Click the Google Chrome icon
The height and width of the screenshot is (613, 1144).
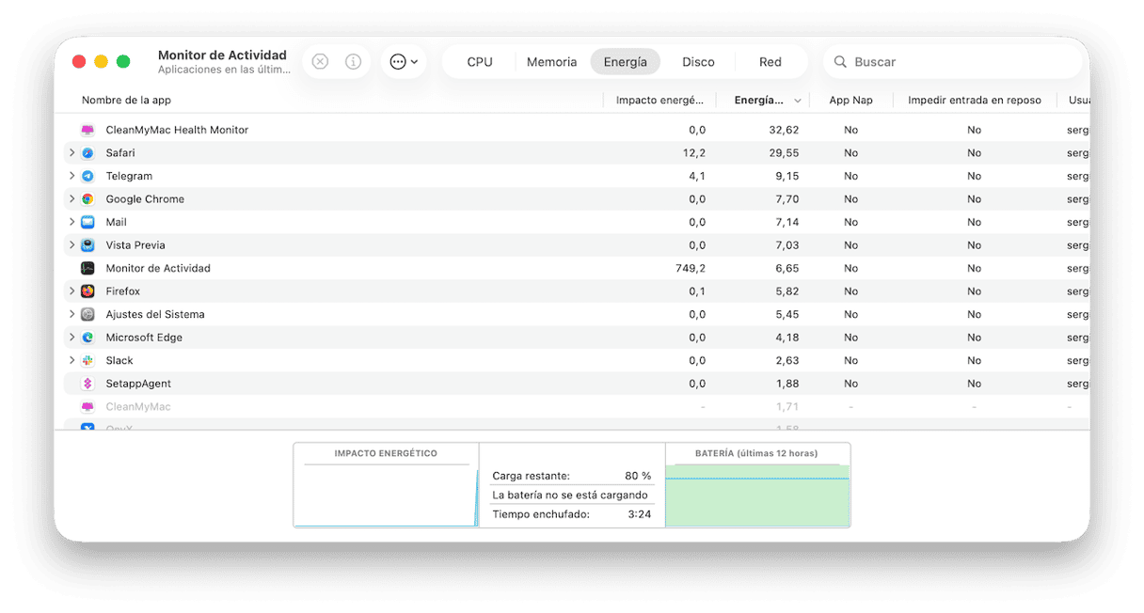pos(87,199)
